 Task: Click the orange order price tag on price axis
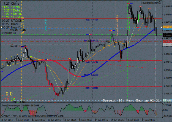point(167,27)
